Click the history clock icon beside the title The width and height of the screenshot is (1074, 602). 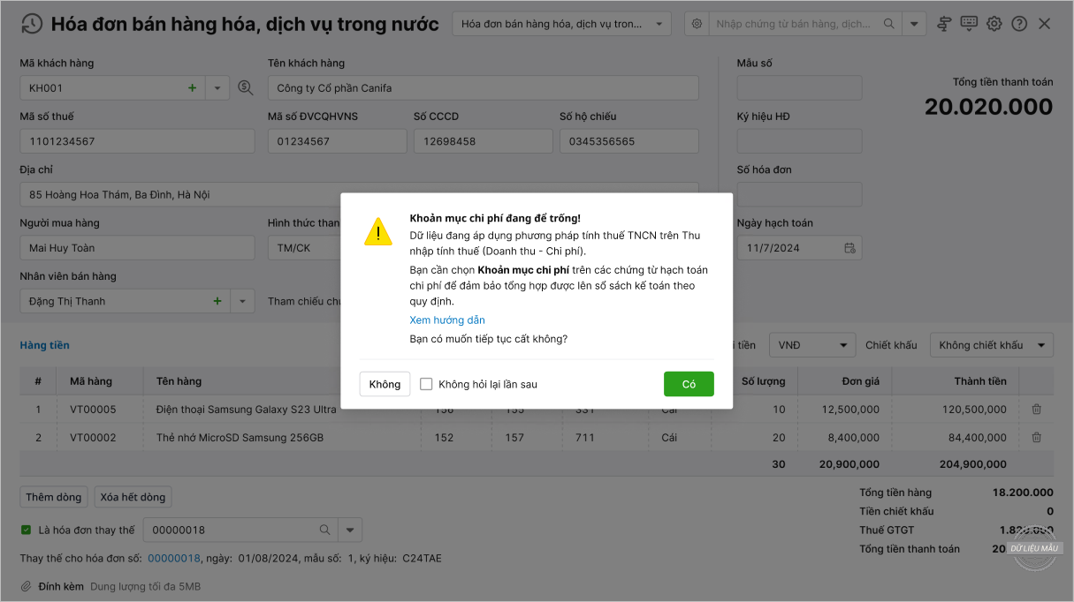(x=31, y=24)
